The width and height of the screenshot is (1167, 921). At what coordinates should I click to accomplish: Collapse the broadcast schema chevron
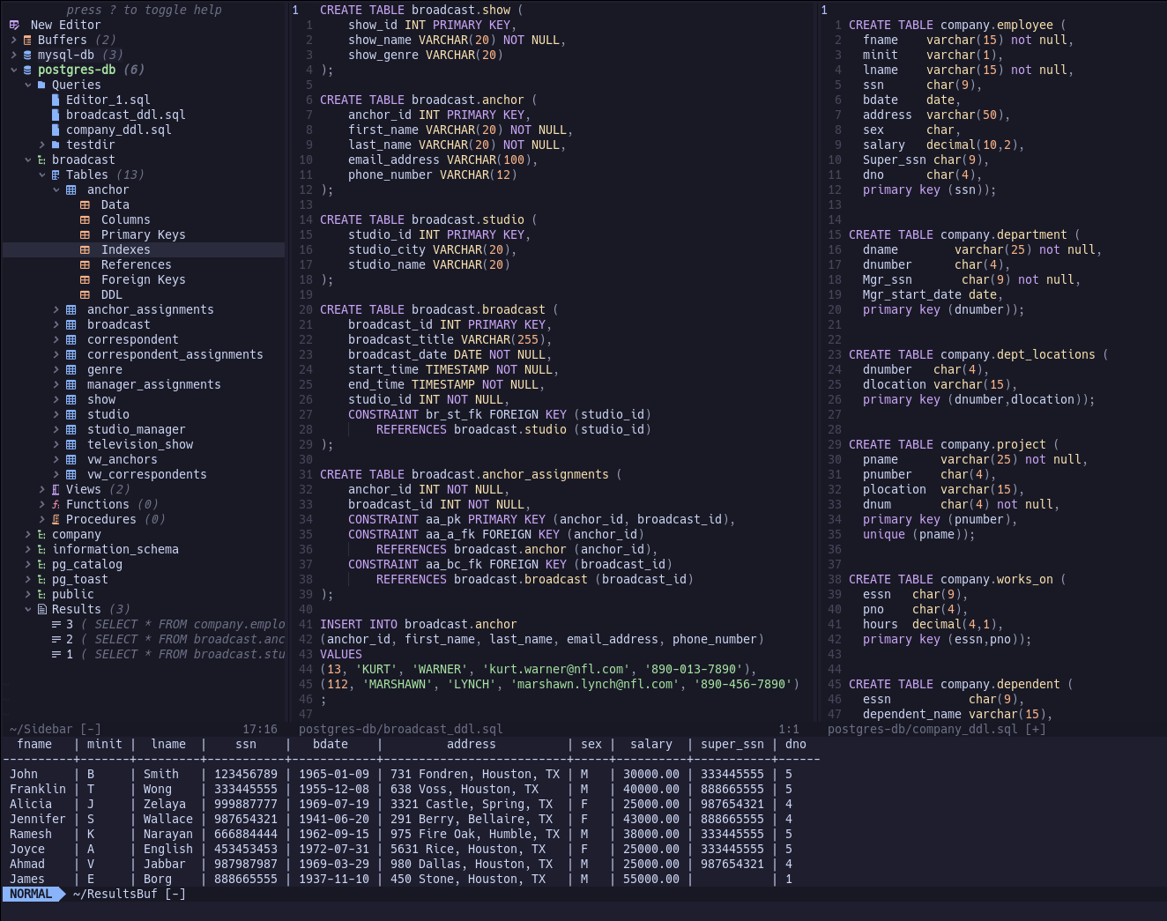27,160
